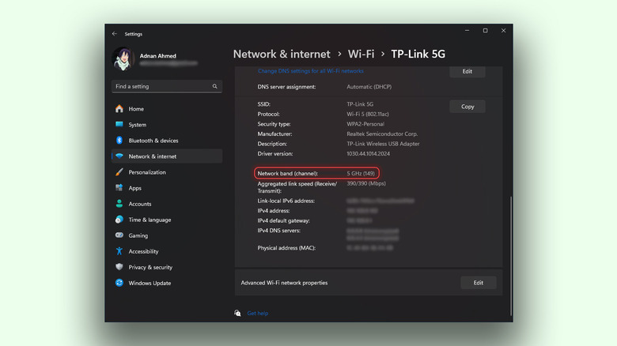617x346 pixels.
Task: Click the Bluetooth & devices icon
Action: tap(119, 141)
